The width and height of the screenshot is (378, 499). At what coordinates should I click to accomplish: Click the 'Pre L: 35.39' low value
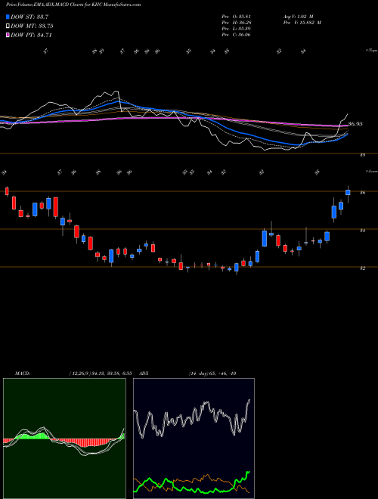236,29
